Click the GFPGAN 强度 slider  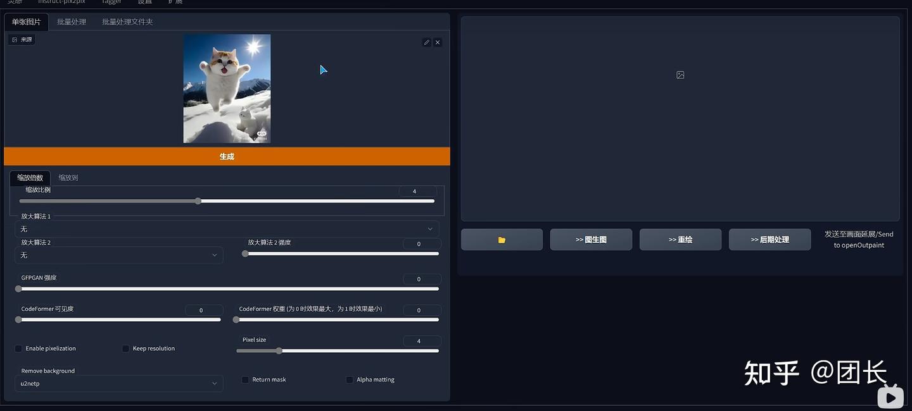[x=227, y=289]
